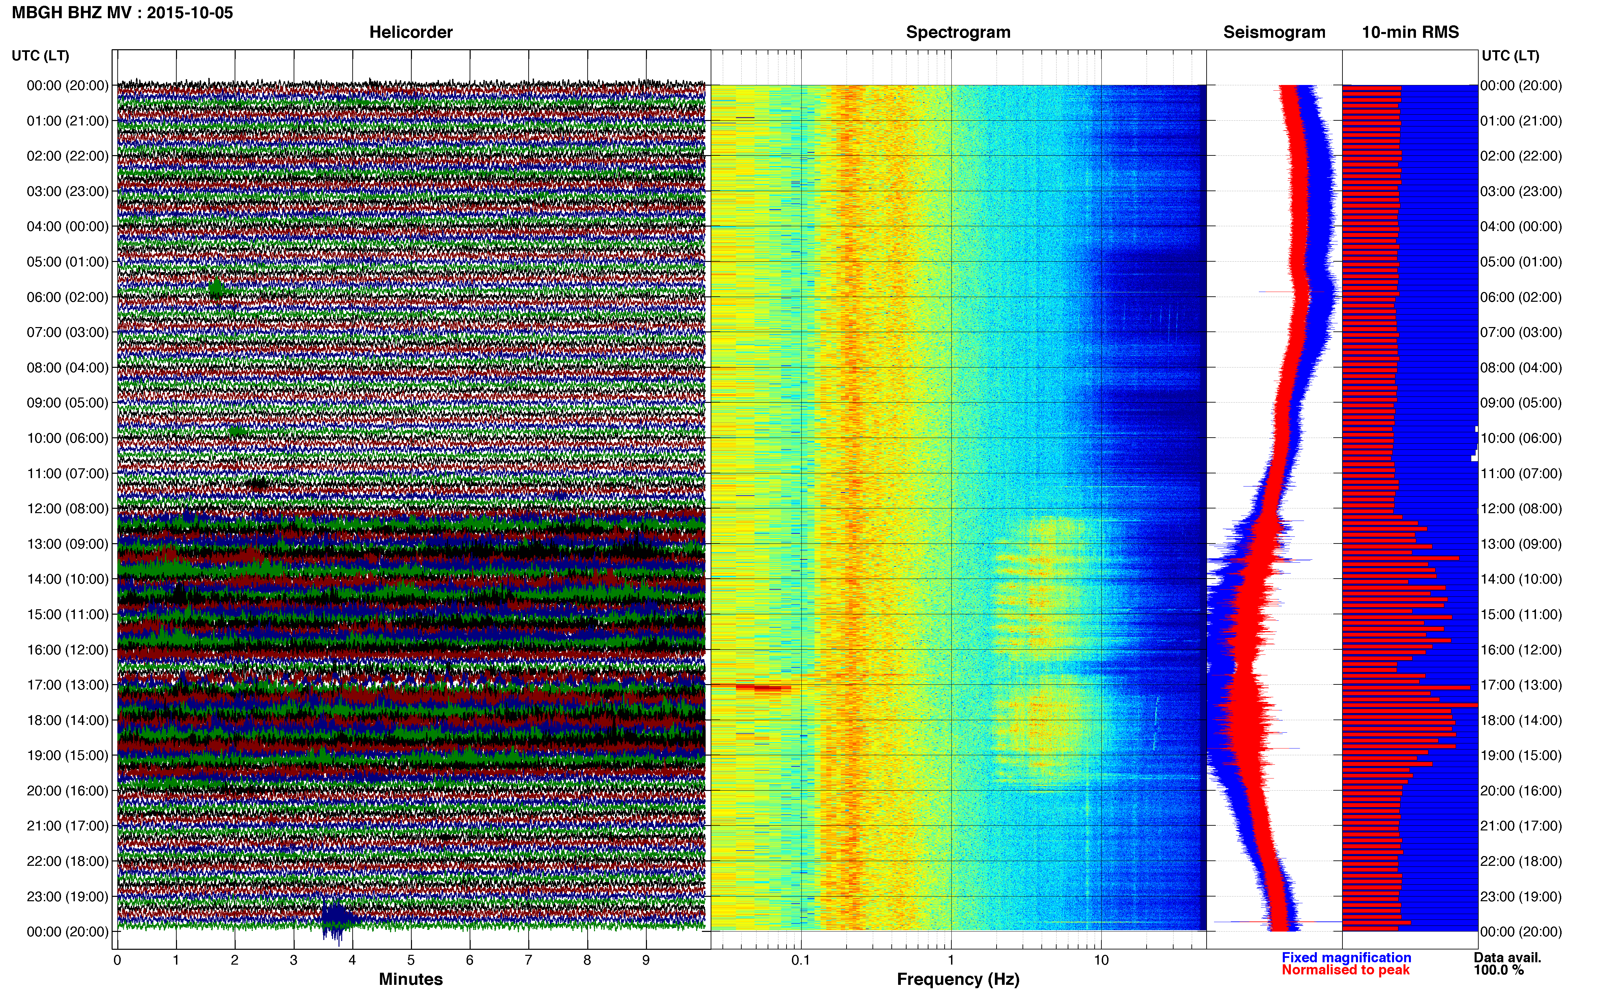
Task: Click right-side time label 17:00 (13:00)
Action: click(1521, 685)
